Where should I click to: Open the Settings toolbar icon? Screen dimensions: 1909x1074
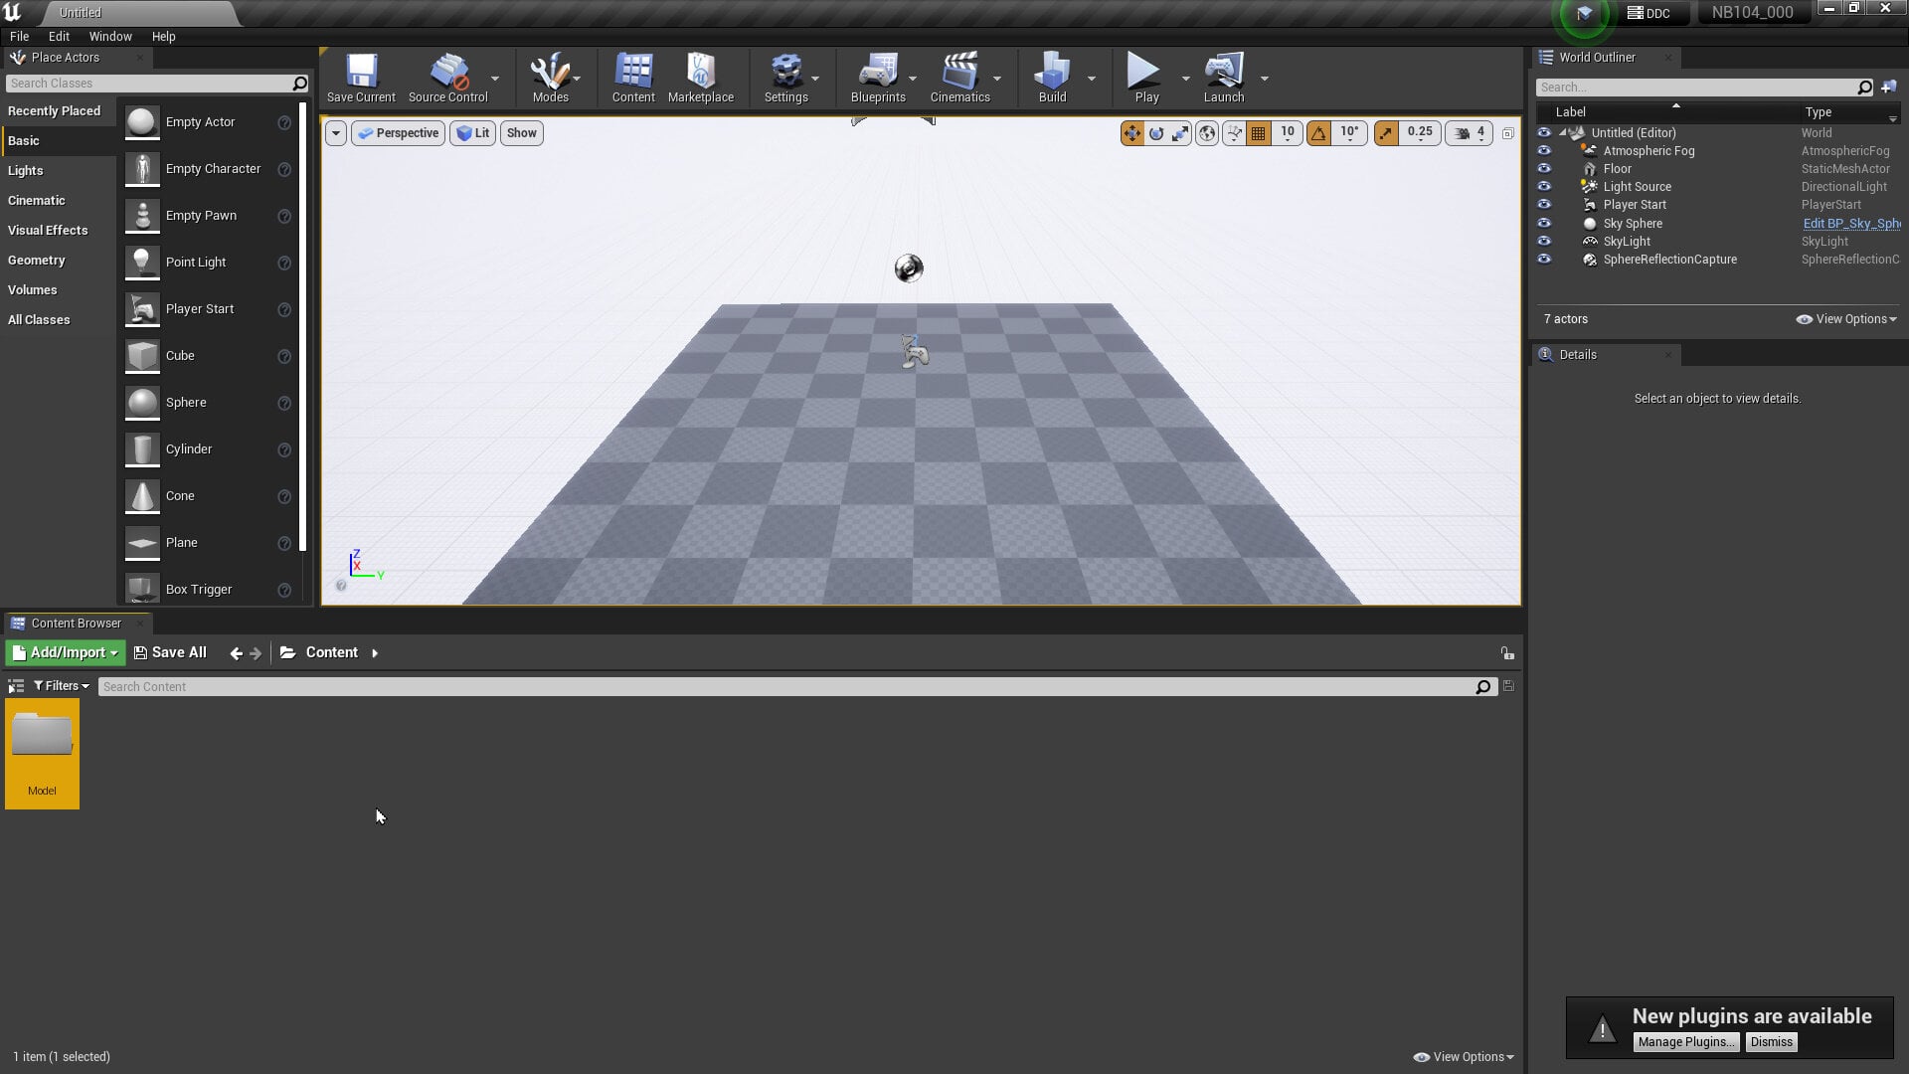[x=785, y=78]
